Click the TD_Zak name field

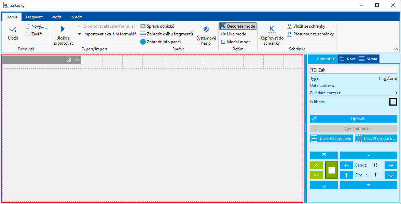point(354,69)
